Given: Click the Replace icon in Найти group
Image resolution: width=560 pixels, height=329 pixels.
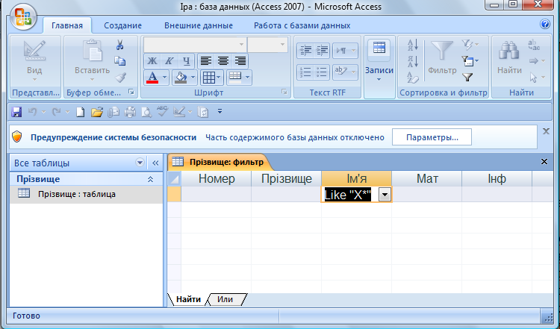Looking at the screenshot, I should (535, 45).
